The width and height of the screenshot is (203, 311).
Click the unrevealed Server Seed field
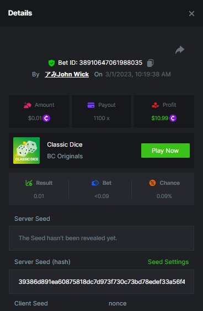pos(101,238)
